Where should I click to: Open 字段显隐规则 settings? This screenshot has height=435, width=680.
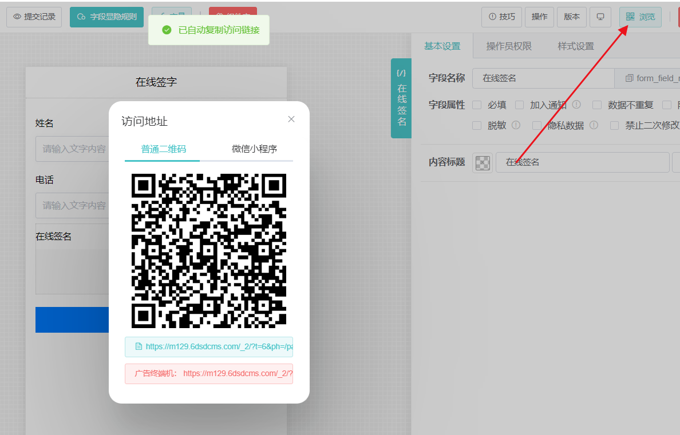point(106,17)
